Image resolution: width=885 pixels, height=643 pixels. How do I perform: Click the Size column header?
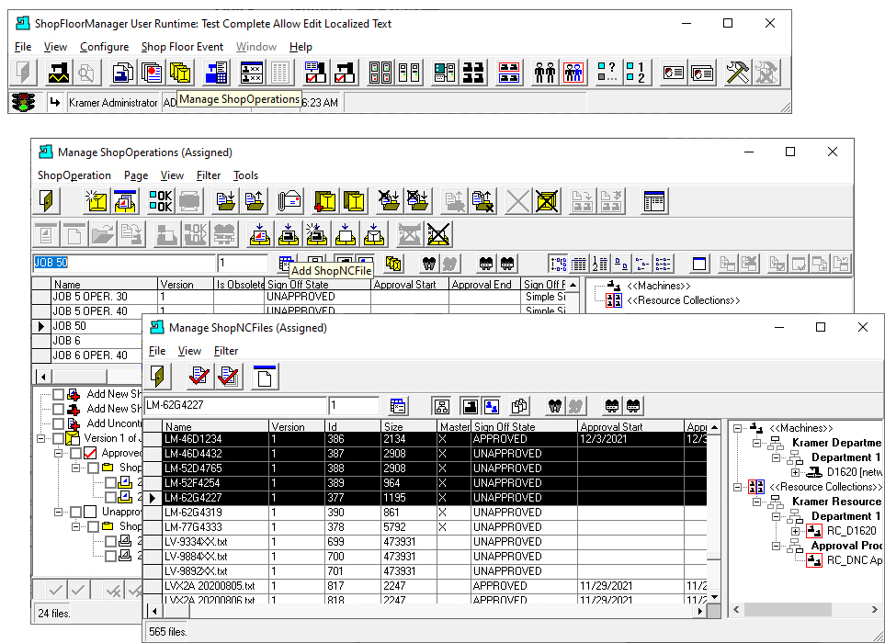click(x=409, y=426)
